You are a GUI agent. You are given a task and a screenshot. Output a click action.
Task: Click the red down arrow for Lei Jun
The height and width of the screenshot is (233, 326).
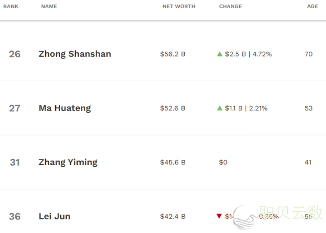click(x=219, y=216)
